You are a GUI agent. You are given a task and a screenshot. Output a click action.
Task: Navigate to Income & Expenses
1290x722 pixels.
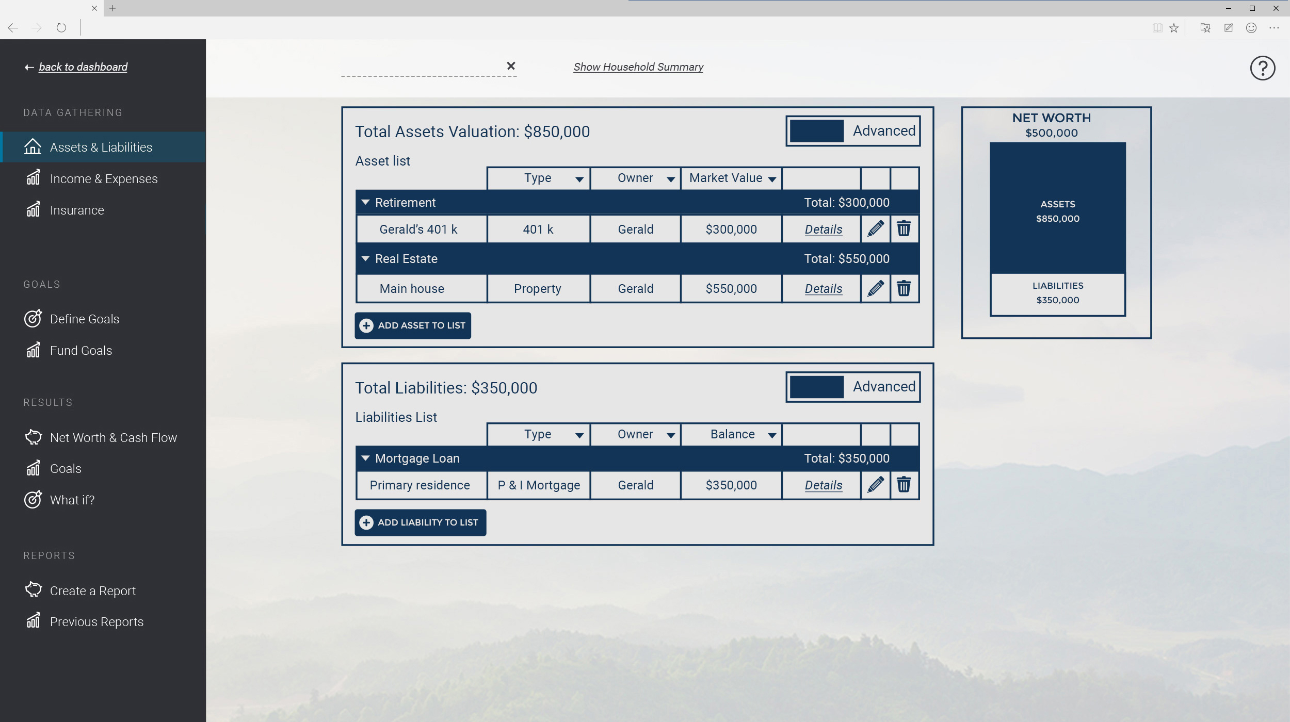pyautogui.click(x=104, y=178)
